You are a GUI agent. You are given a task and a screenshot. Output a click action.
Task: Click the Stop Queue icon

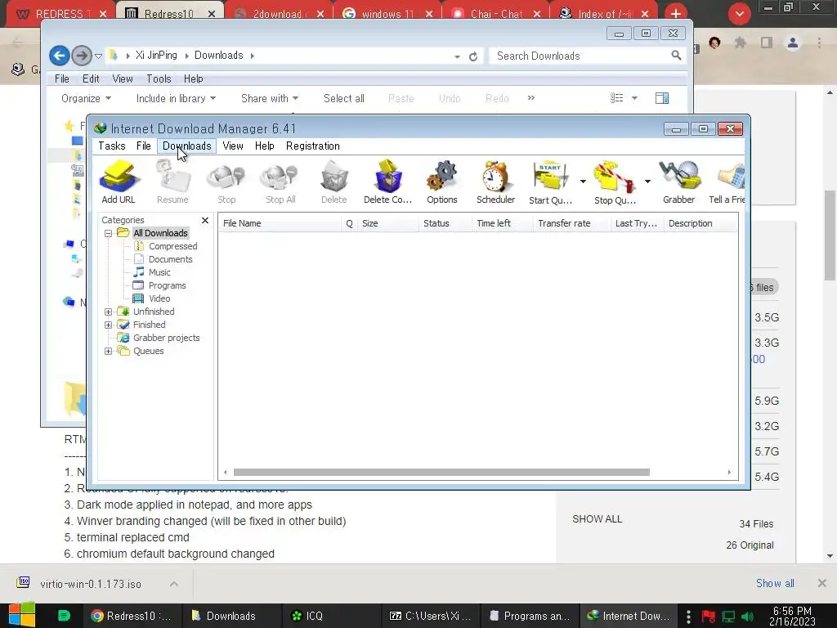point(615,182)
